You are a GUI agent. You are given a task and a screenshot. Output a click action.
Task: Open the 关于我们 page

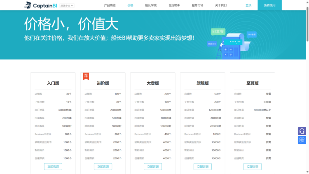pyautogui.click(x=221, y=5)
